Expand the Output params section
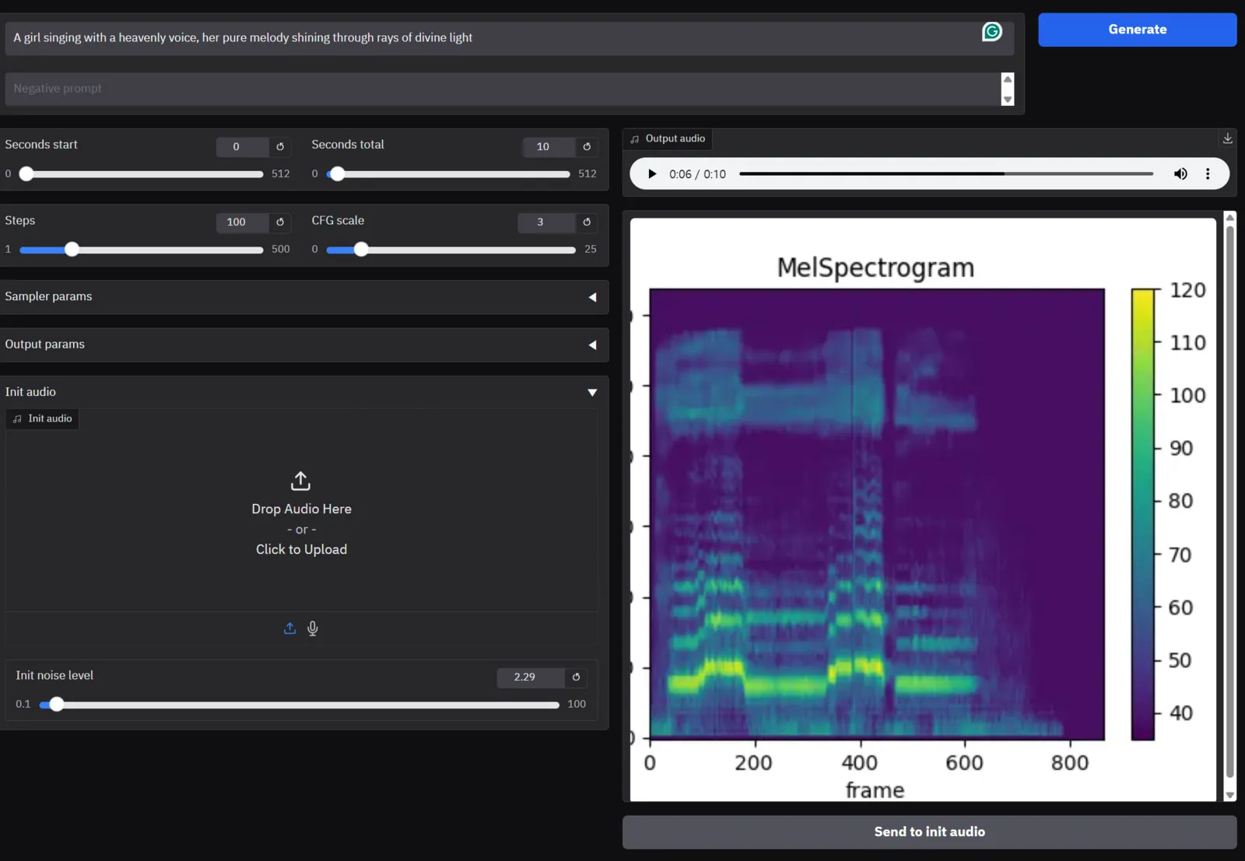The height and width of the screenshot is (861, 1245). [304, 345]
